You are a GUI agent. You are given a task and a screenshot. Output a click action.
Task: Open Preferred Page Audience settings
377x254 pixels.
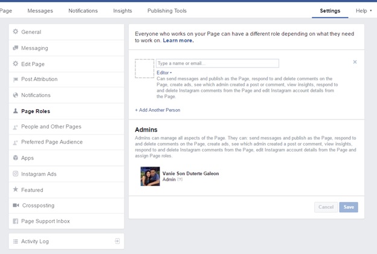[x=66, y=142]
